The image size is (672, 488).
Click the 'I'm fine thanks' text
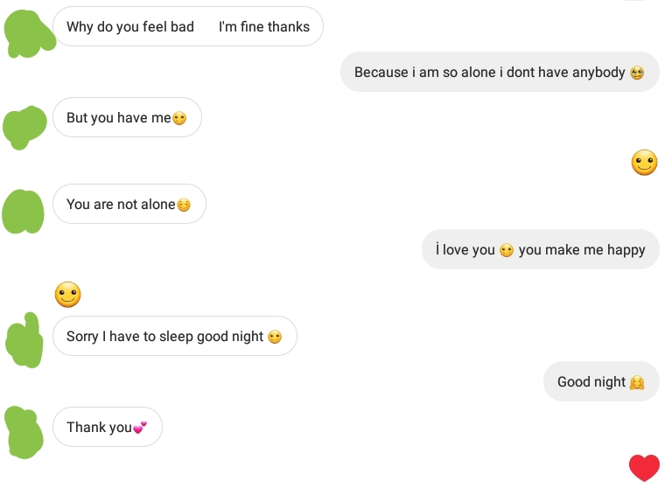(264, 26)
